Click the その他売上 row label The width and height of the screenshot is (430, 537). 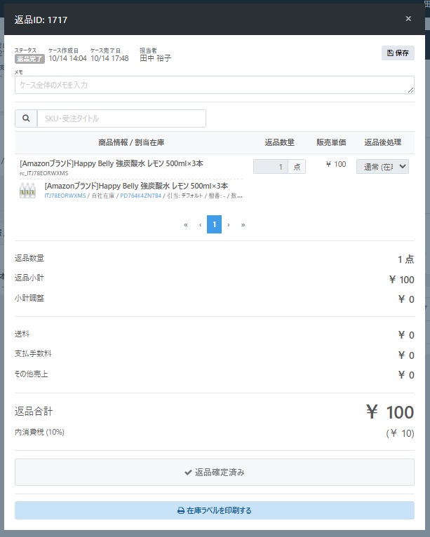pos(31,374)
